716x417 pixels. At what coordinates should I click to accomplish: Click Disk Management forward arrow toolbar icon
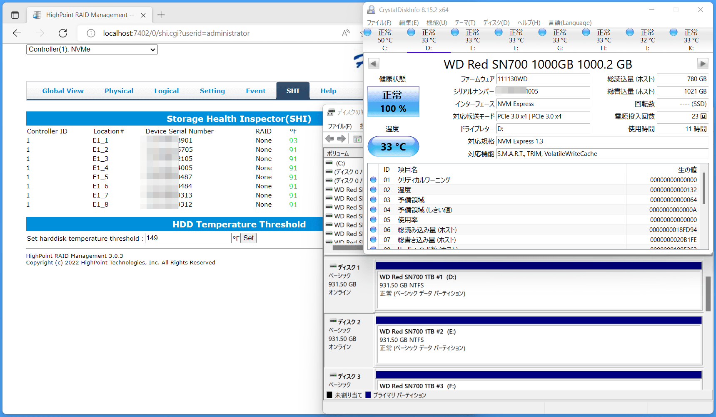(342, 139)
